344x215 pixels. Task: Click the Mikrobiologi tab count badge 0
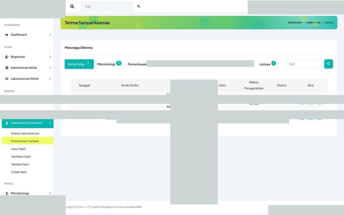[119, 63]
